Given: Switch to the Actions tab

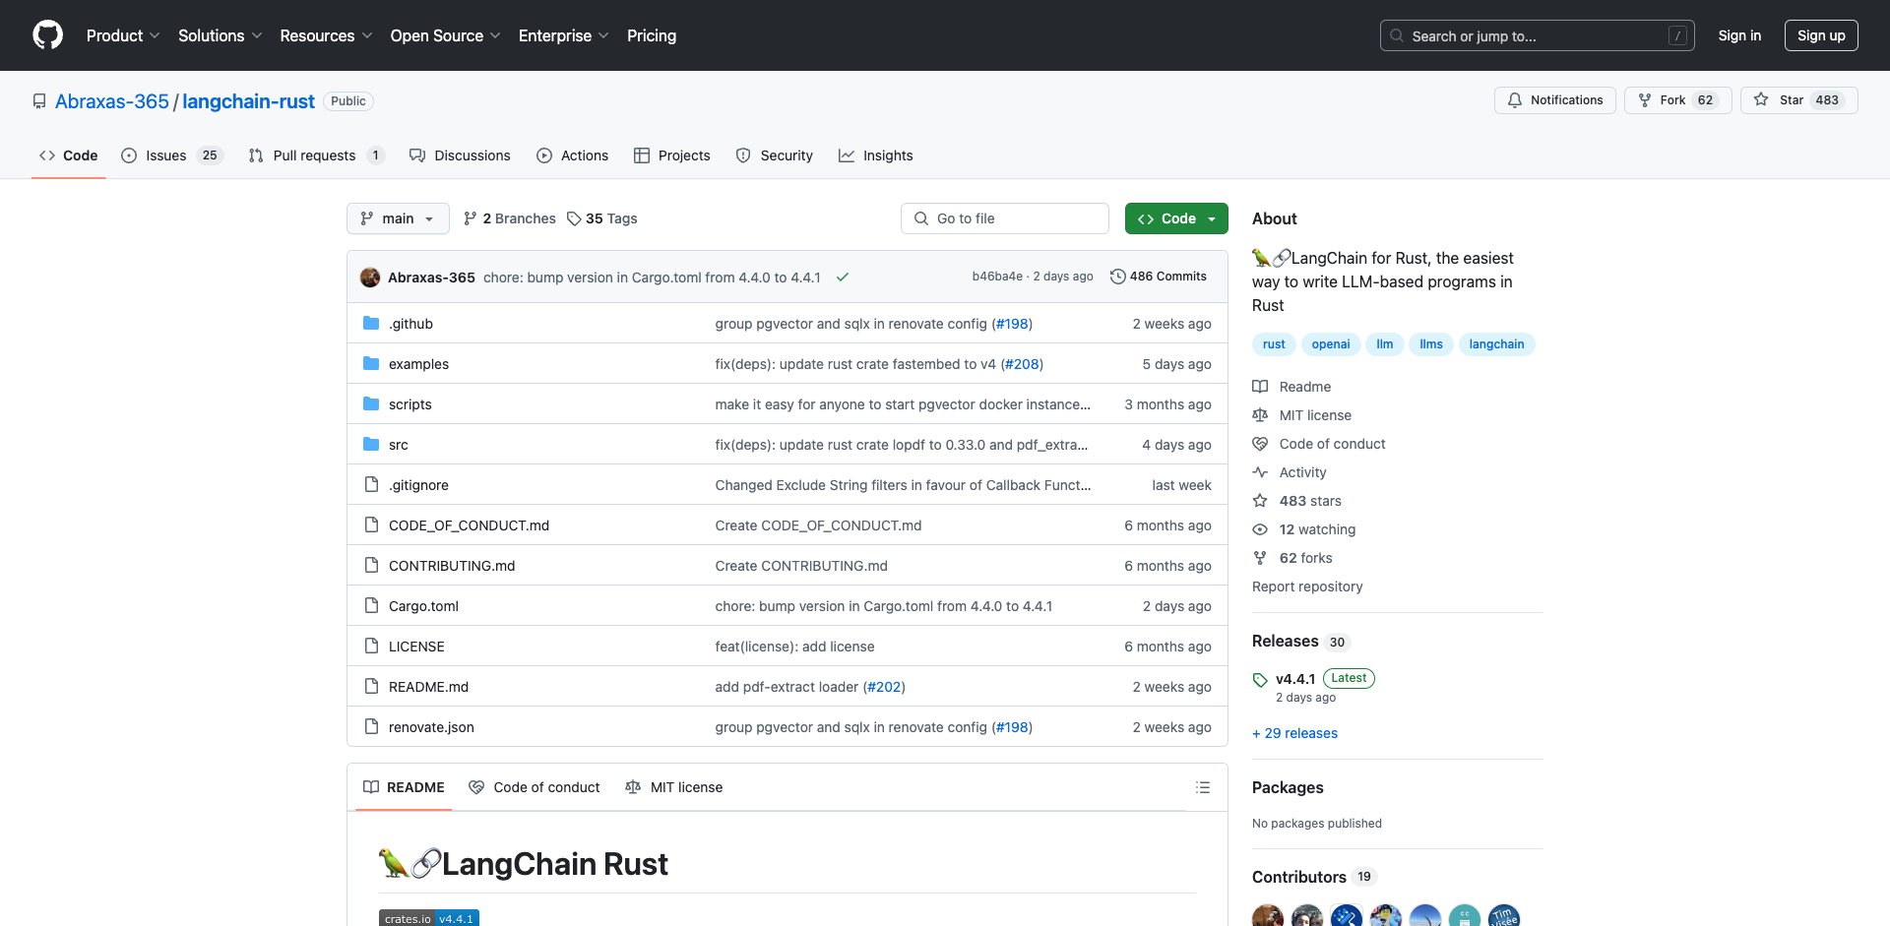Looking at the screenshot, I should [x=572, y=155].
